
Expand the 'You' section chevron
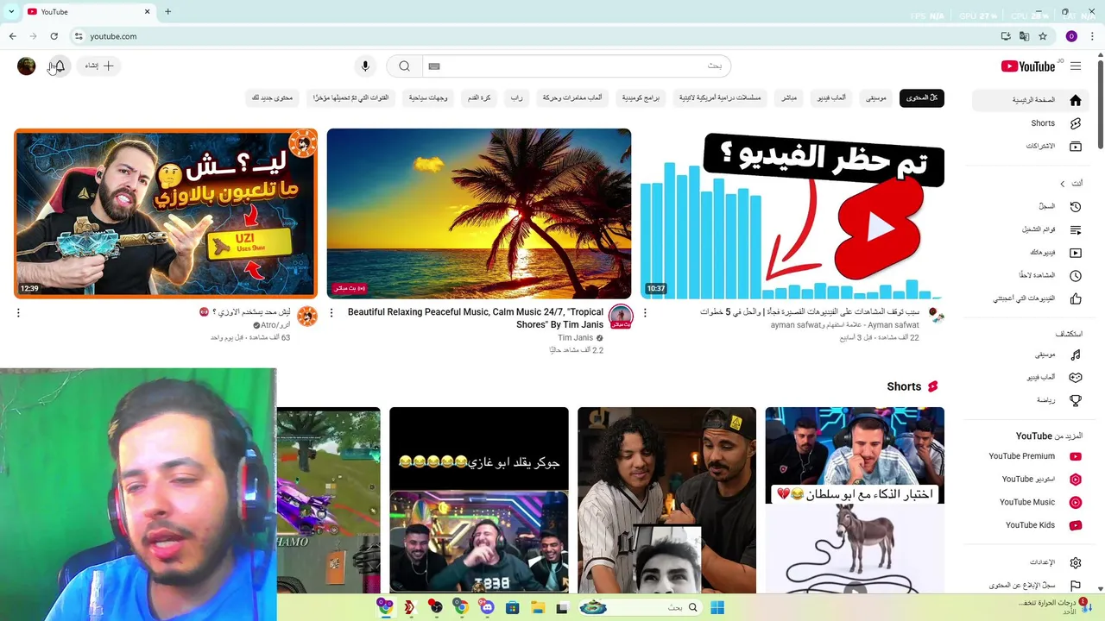click(1063, 184)
